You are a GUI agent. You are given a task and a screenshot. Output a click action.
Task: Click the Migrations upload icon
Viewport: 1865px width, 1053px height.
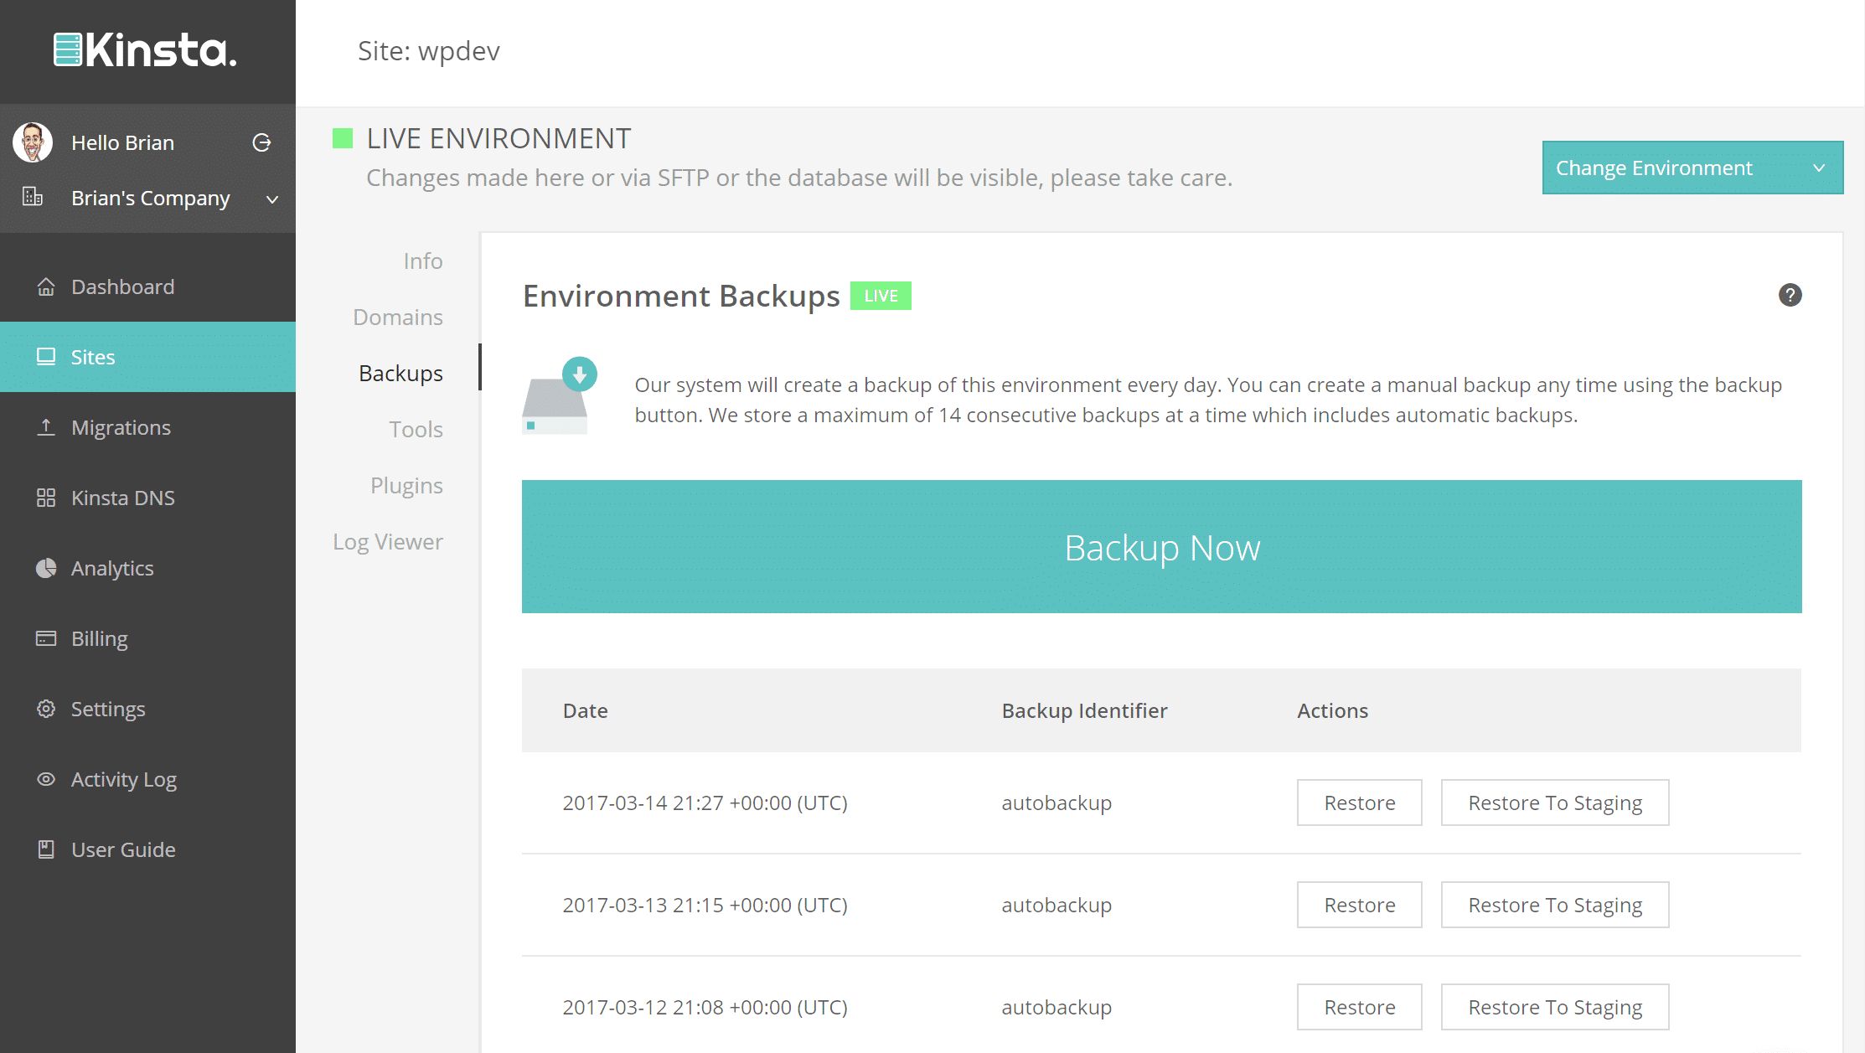[x=46, y=427]
